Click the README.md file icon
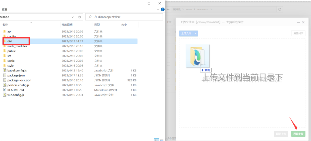 5,90
